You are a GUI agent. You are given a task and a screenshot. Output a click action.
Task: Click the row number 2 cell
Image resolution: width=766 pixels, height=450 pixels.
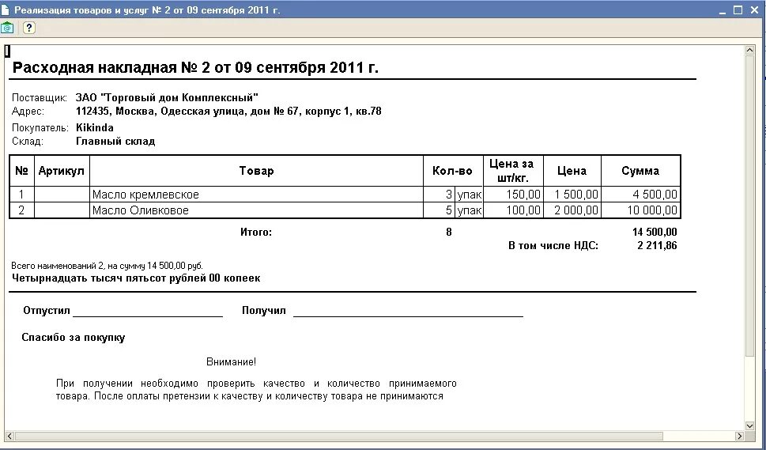click(21, 210)
